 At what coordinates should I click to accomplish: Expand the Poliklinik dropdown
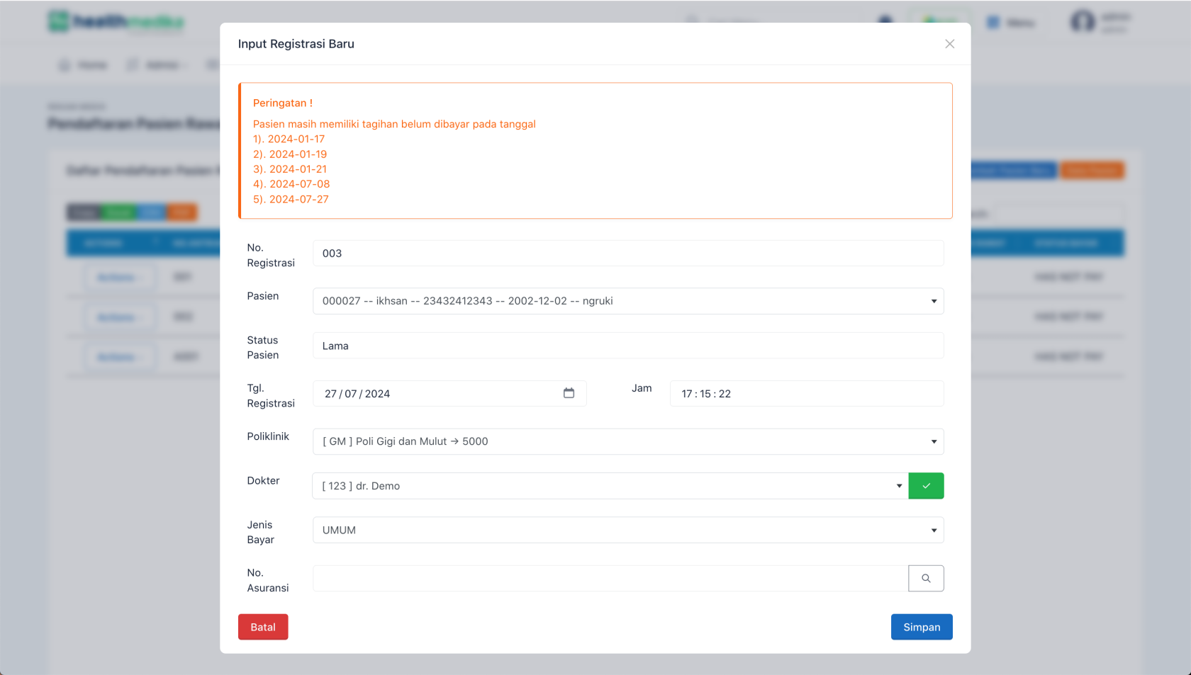click(x=628, y=441)
